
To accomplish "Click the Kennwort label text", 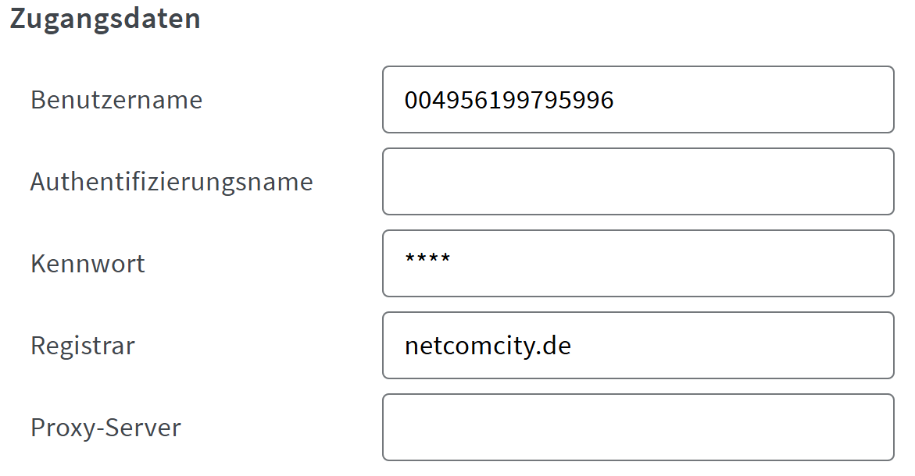I will tap(88, 264).
